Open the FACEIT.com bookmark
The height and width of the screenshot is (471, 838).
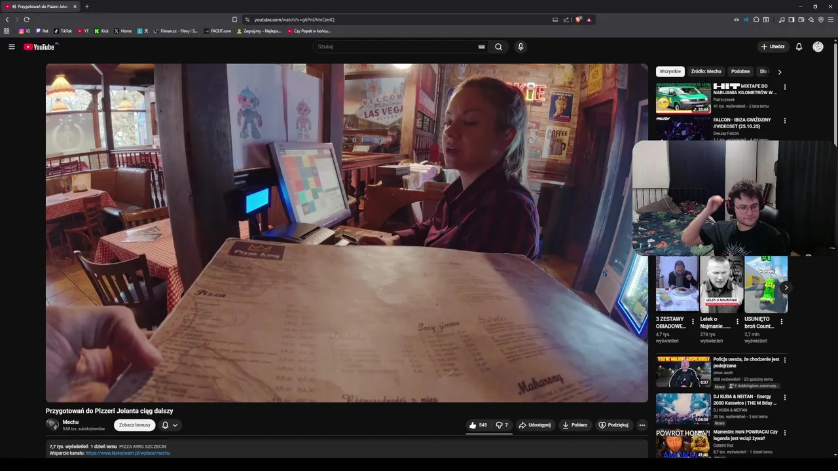tap(217, 31)
